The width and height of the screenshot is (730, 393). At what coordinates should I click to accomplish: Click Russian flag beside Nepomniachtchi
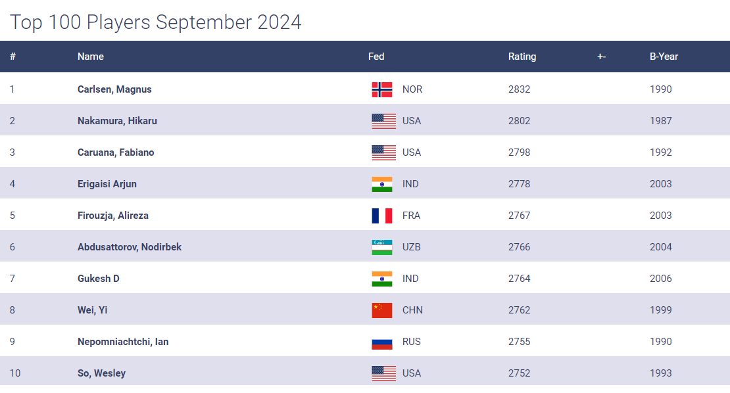click(382, 342)
